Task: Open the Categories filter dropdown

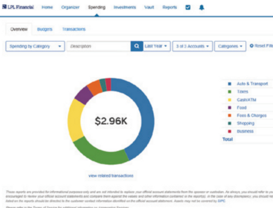Action: 230,47
